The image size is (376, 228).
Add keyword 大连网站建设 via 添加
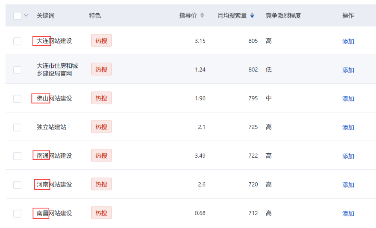tap(348, 41)
